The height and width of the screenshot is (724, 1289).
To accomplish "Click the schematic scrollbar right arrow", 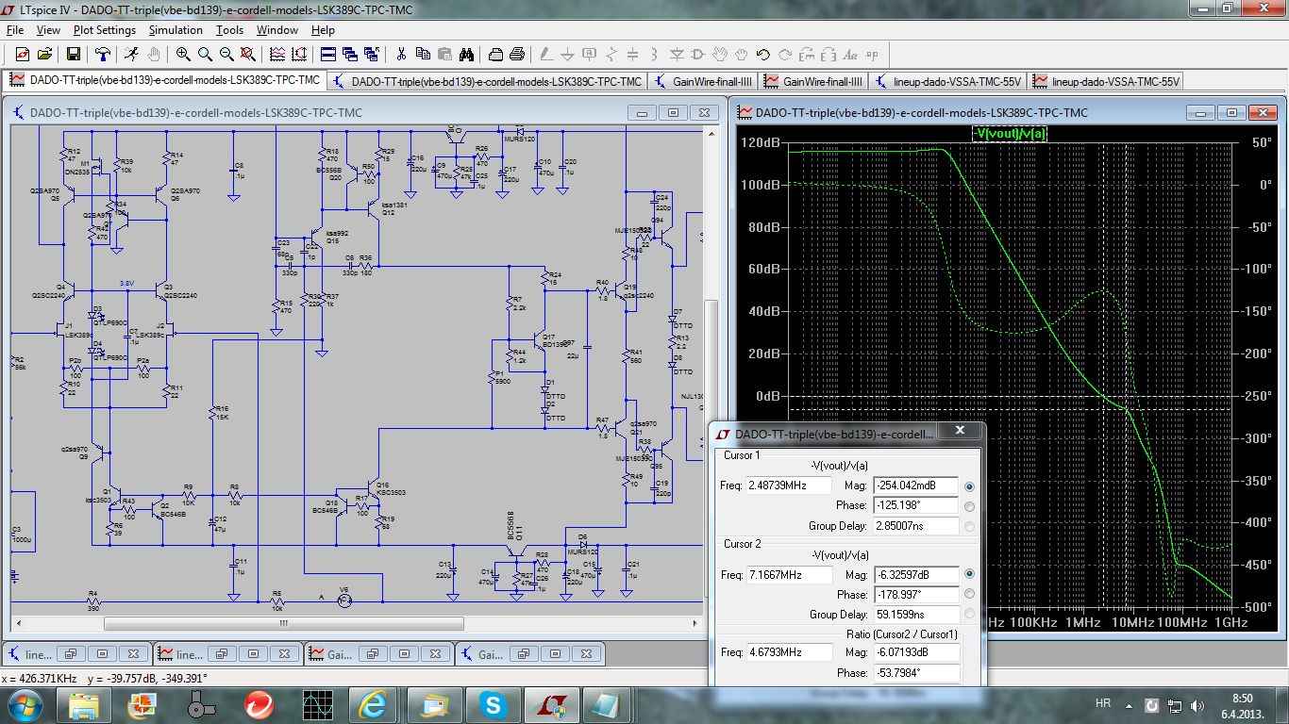I will click(697, 623).
